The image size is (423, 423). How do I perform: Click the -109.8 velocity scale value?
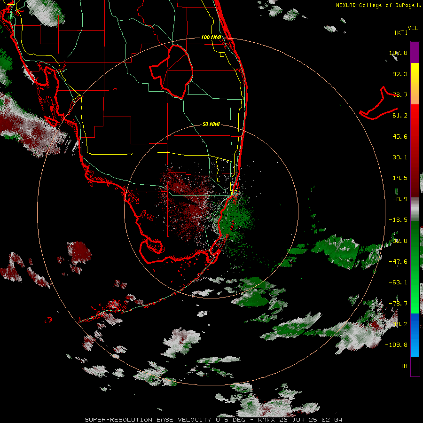pos(396,345)
